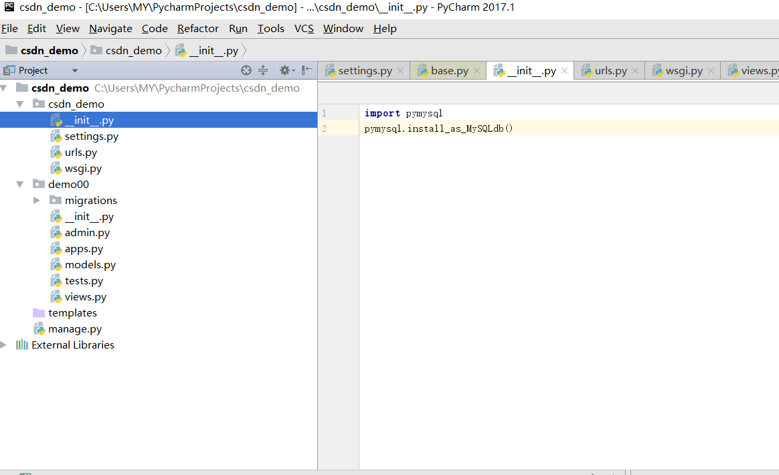Image resolution: width=779 pixels, height=475 pixels.
Task: Collapse the csdn_demo root project node
Action: click(4, 88)
